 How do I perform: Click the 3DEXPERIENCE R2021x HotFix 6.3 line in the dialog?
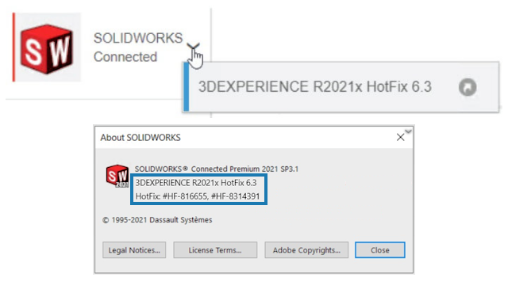tap(196, 183)
